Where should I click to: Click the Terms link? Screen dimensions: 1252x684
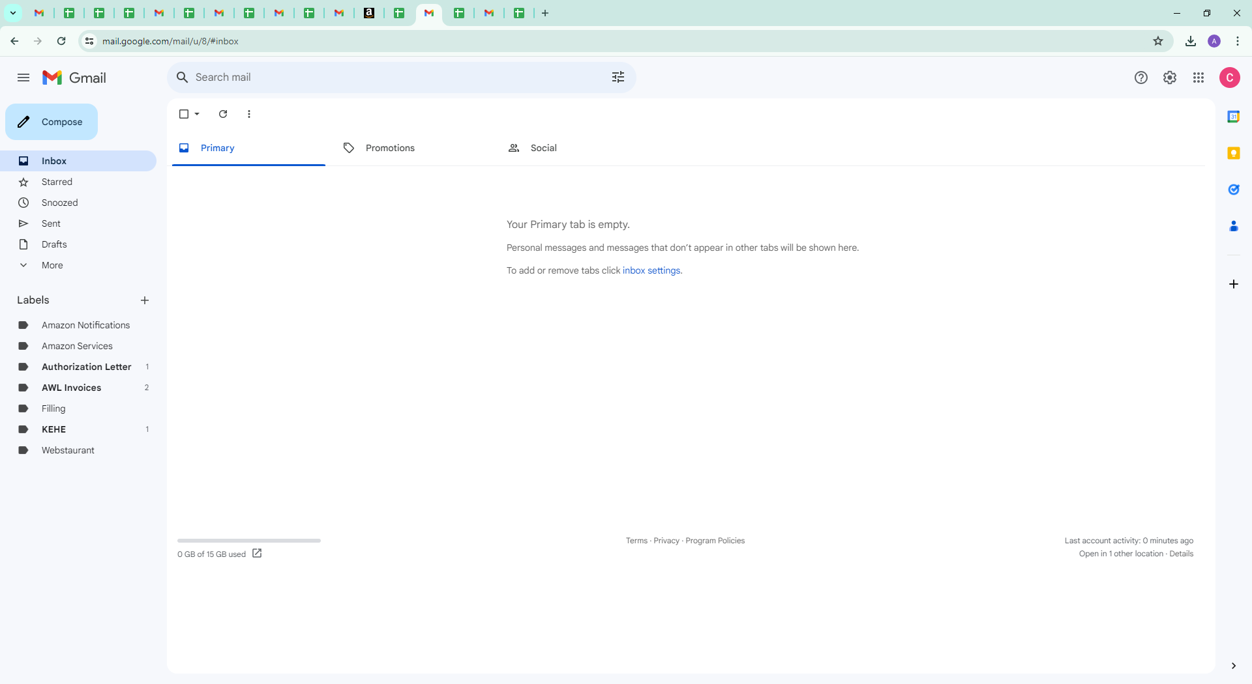[636, 541]
